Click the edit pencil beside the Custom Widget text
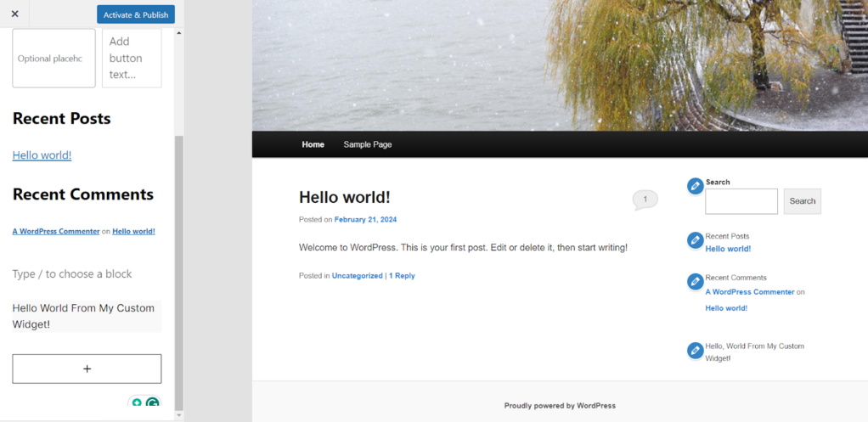 (x=696, y=351)
